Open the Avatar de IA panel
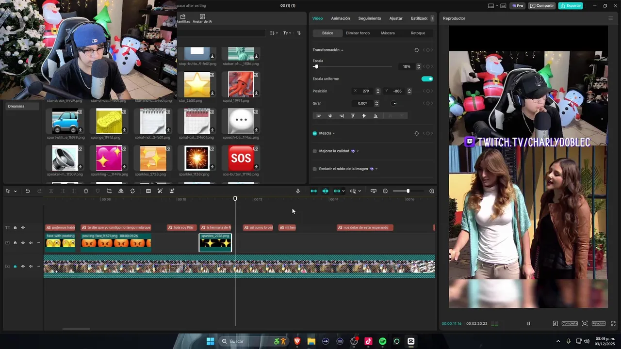621x349 pixels. coord(202,19)
